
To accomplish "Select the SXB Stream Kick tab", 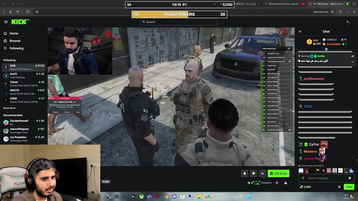I will point(329,4).
